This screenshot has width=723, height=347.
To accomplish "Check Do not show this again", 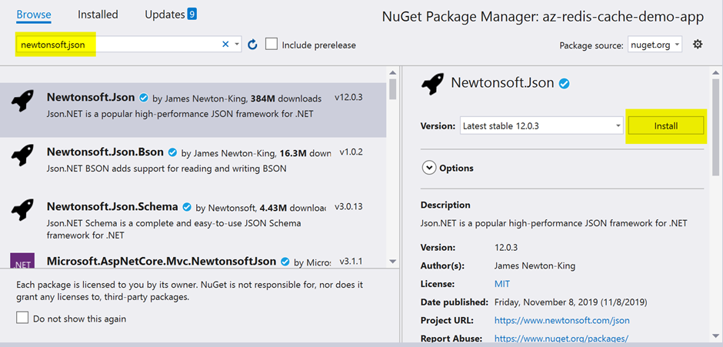I will click(22, 318).
